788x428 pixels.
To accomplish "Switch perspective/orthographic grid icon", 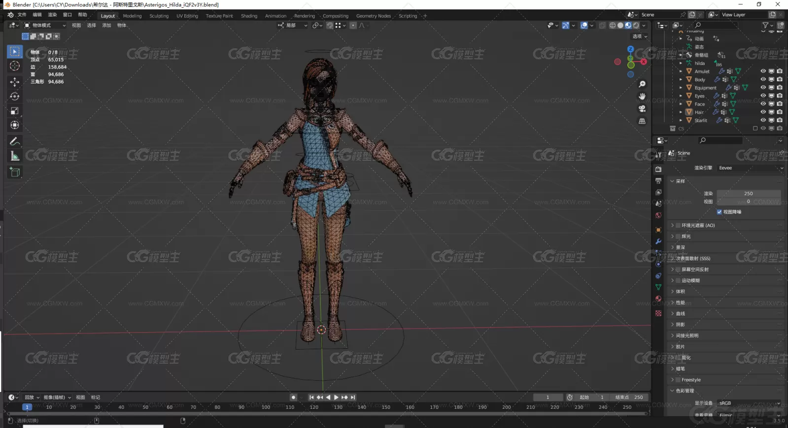I will point(642,121).
